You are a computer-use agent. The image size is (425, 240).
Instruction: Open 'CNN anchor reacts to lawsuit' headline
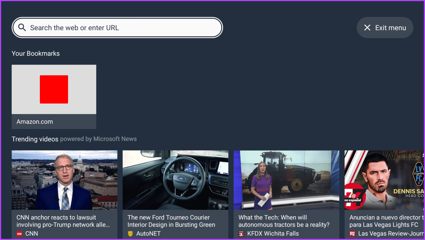(63, 221)
